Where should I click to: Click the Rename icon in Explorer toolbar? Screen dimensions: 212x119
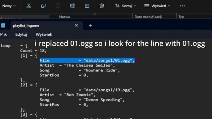click(73, 6)
